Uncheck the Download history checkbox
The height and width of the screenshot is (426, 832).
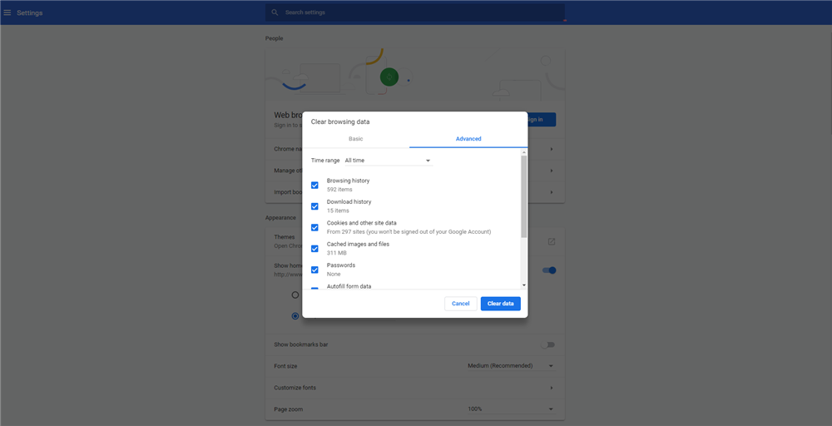pyautogui.click(x=314, y=206)
